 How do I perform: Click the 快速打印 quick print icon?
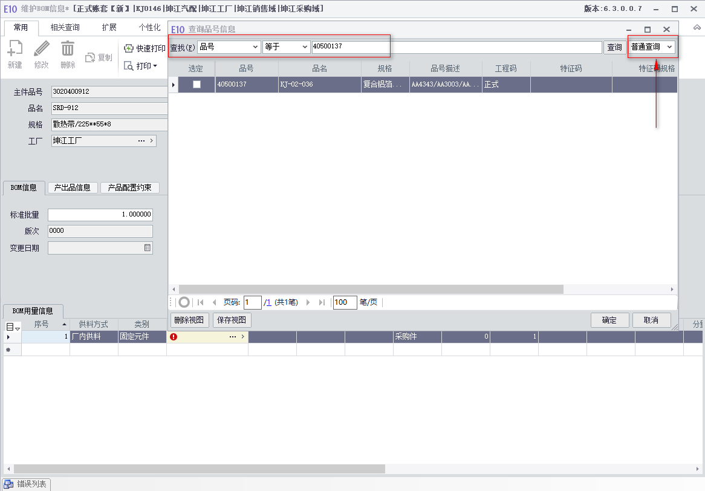coord(129,48)
